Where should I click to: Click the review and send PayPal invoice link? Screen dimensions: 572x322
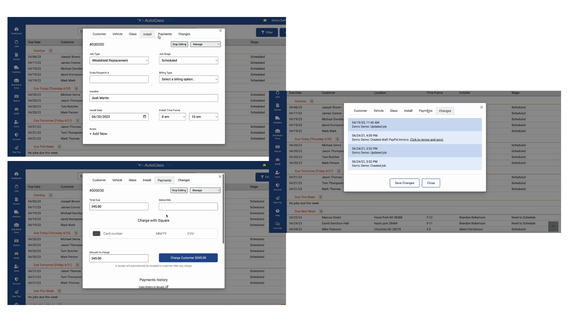click(427, 139)
